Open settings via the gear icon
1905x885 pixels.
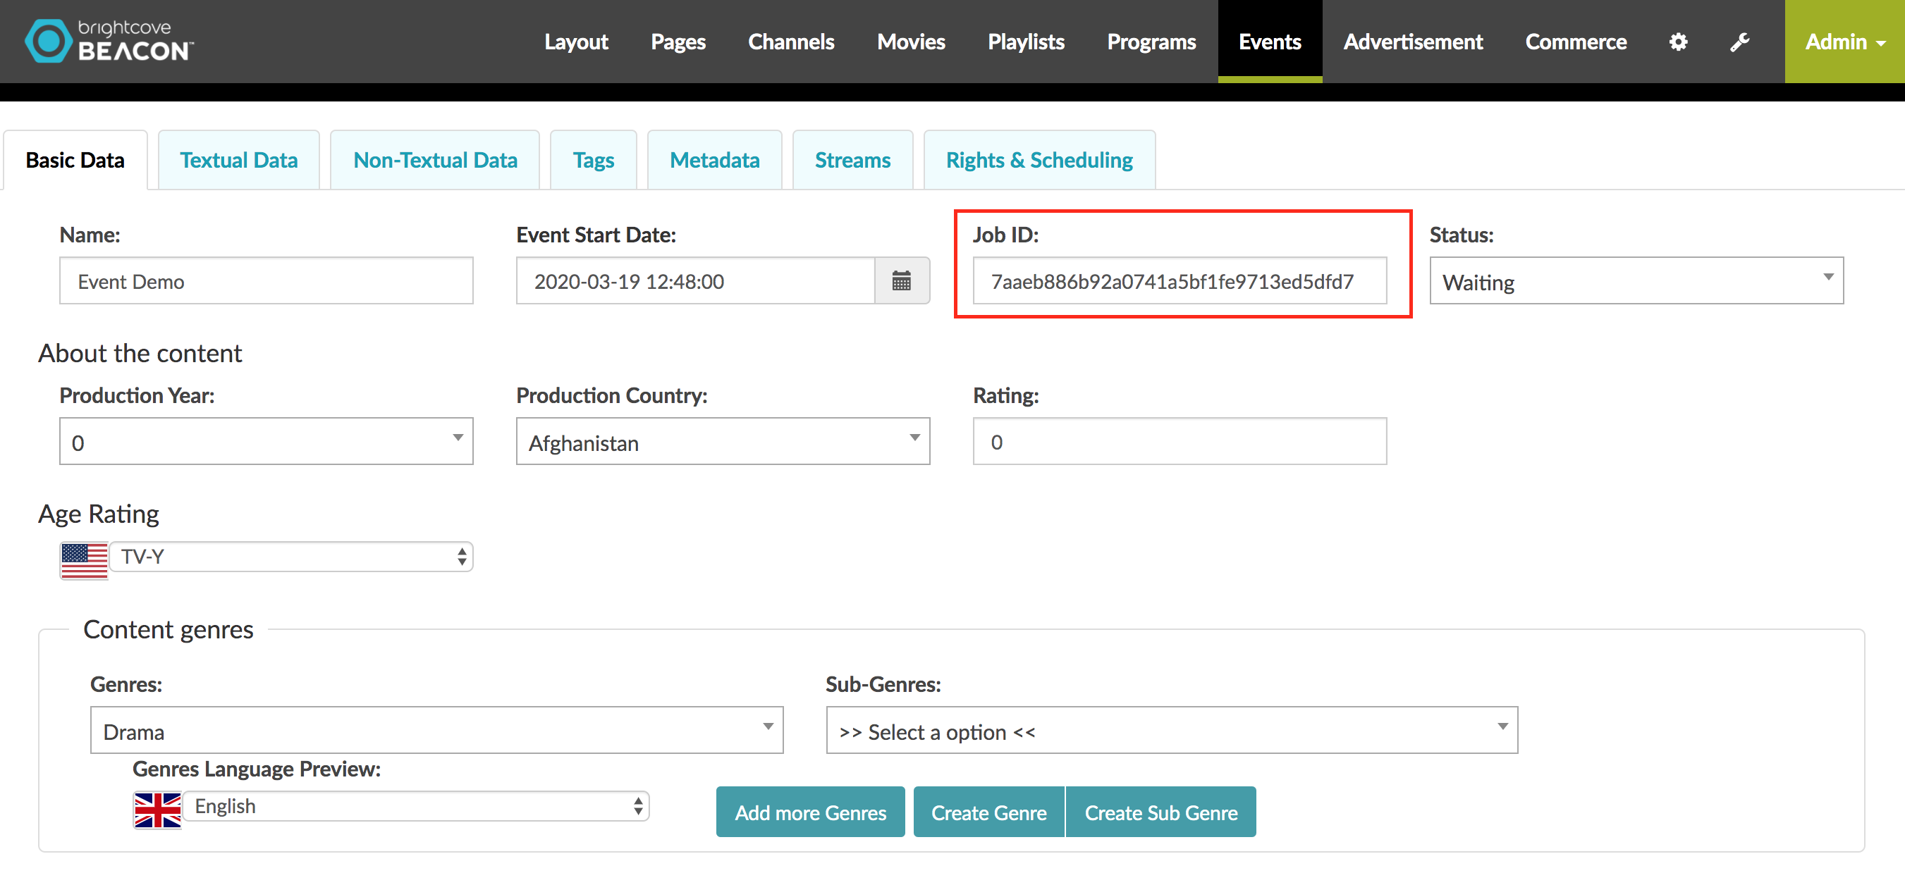(x=1678, y=42)
